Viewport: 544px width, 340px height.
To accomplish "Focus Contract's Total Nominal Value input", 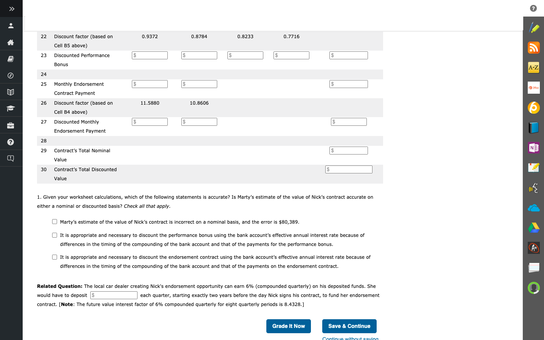I will coord(349,151).
